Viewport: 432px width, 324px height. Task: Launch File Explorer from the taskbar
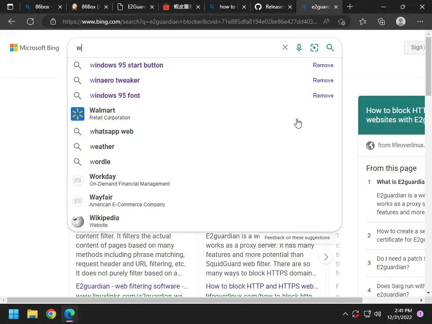click(x=32, y=314)
